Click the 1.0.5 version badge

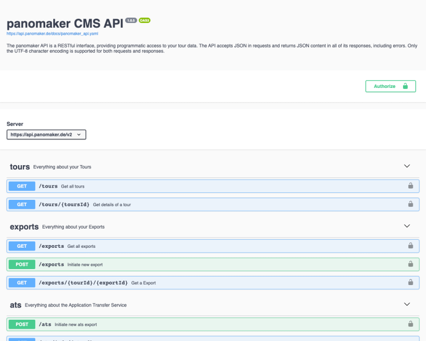131,20
